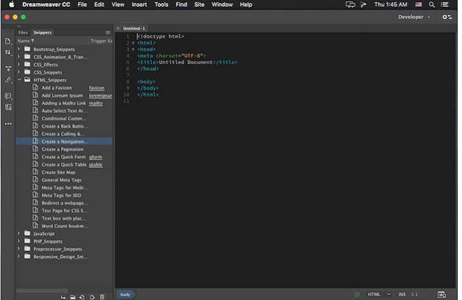Screen dimensions: 462x300
Task: Click the Expand All code icon
Action: coord(8,69)
